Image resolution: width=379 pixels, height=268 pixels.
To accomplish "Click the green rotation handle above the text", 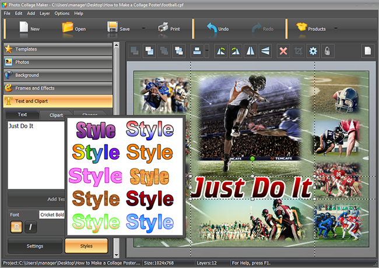I will pyautogui.click(x=252, y=158).
